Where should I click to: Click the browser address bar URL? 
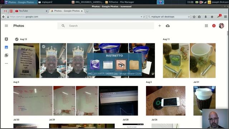click(74, 17)
